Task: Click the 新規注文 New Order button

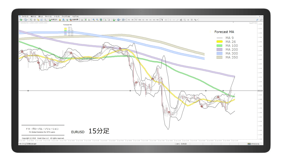Action: pyautogui.click(x=53, y=20)
